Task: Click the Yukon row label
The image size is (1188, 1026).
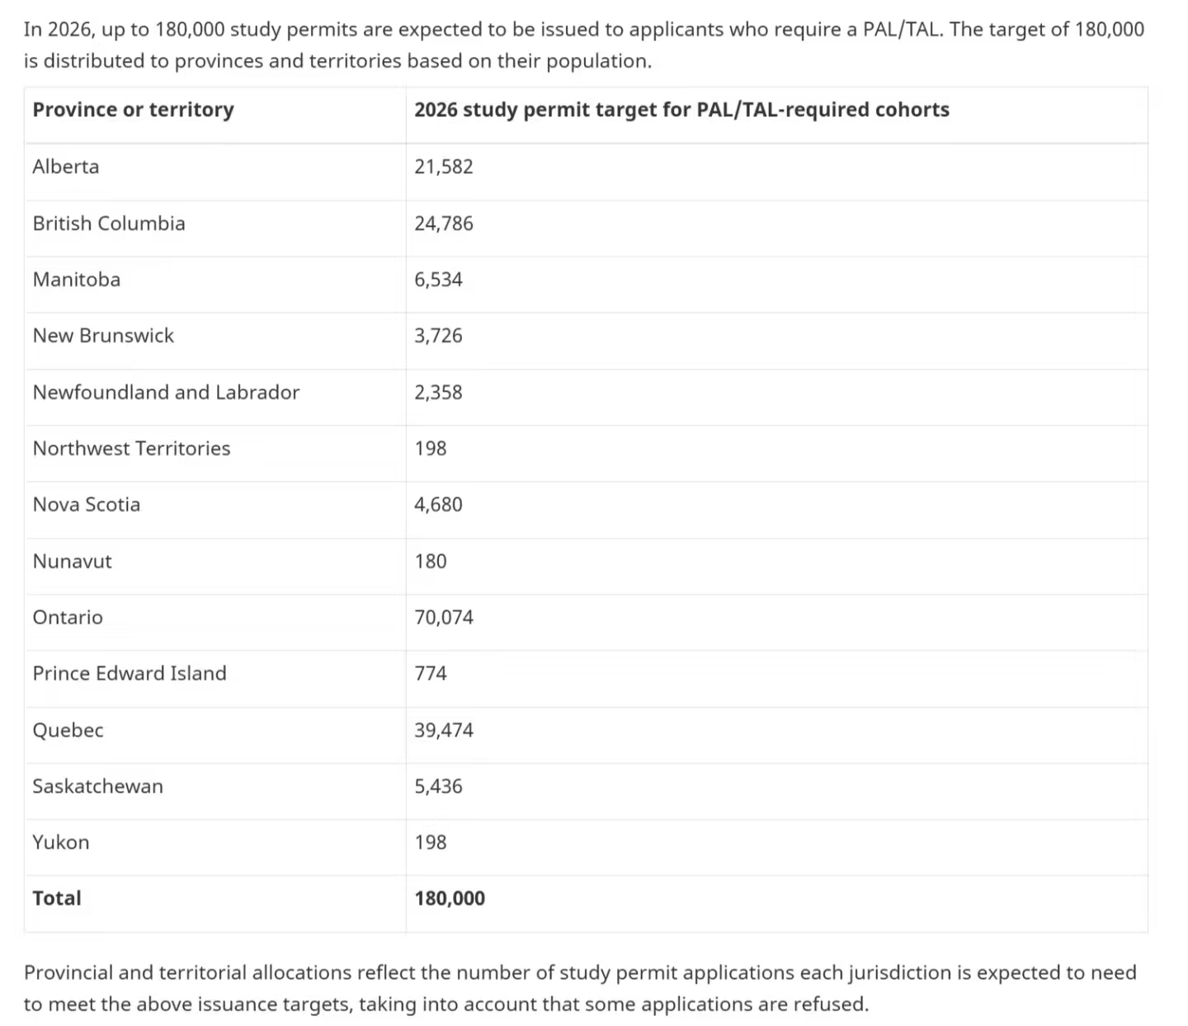Action: point(61,842)
